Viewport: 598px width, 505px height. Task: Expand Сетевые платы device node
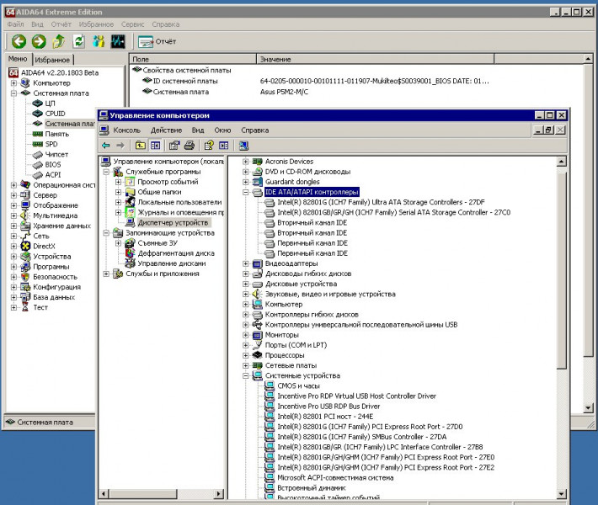click(x=246, y=365)
